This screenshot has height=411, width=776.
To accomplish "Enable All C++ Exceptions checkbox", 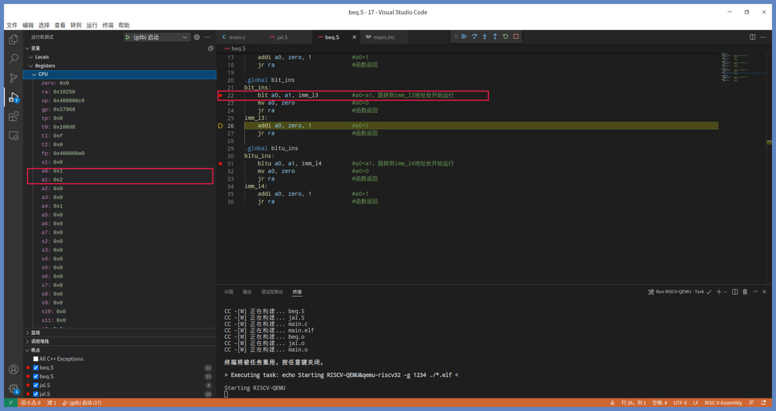I will [36, 359].
